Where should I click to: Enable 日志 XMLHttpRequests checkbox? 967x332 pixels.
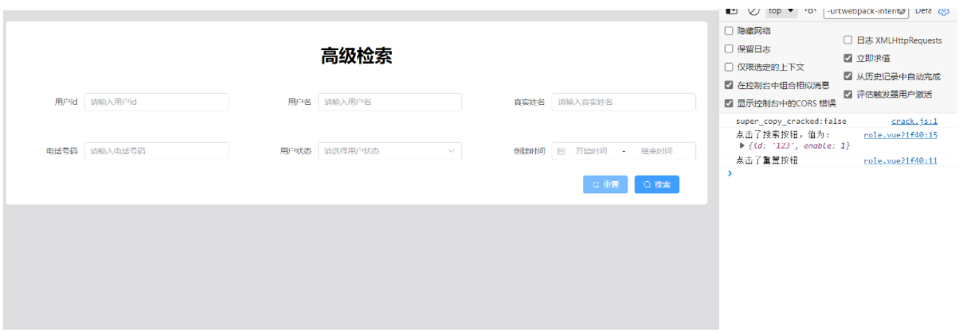(x=848, y=40)
